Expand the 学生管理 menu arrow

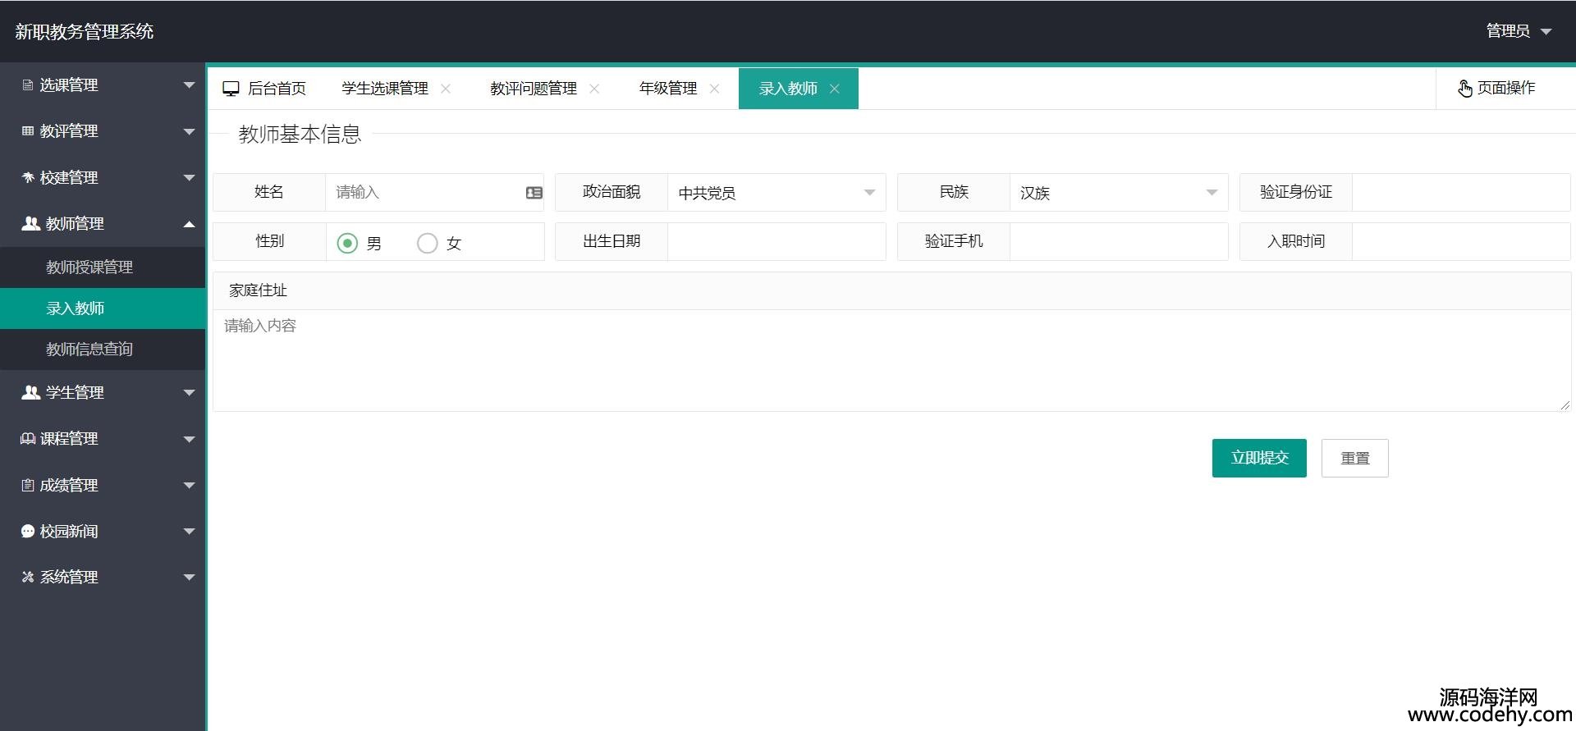[190, 392]
